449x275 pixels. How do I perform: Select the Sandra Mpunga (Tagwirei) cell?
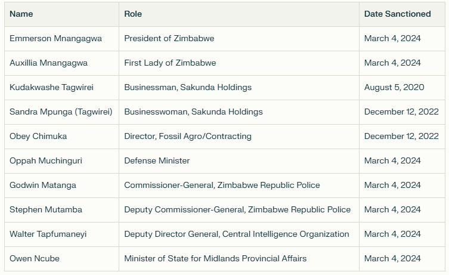click(61, 112)
